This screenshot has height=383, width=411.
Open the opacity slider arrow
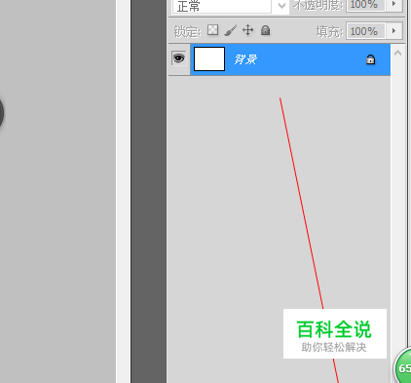coord(393,5)
